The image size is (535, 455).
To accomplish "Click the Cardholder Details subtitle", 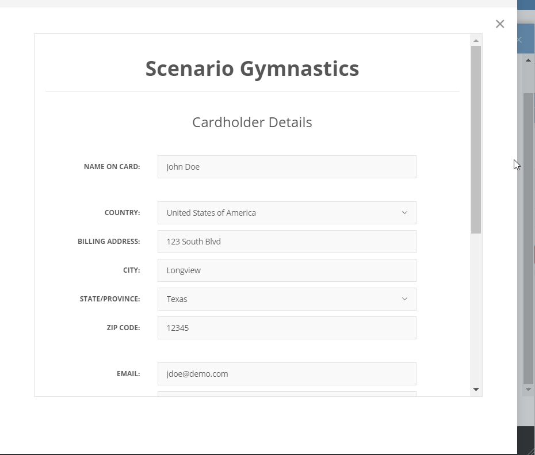I will [x=252, y=122].
